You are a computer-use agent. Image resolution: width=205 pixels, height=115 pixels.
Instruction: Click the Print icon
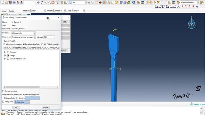click(x=14, y=2)
